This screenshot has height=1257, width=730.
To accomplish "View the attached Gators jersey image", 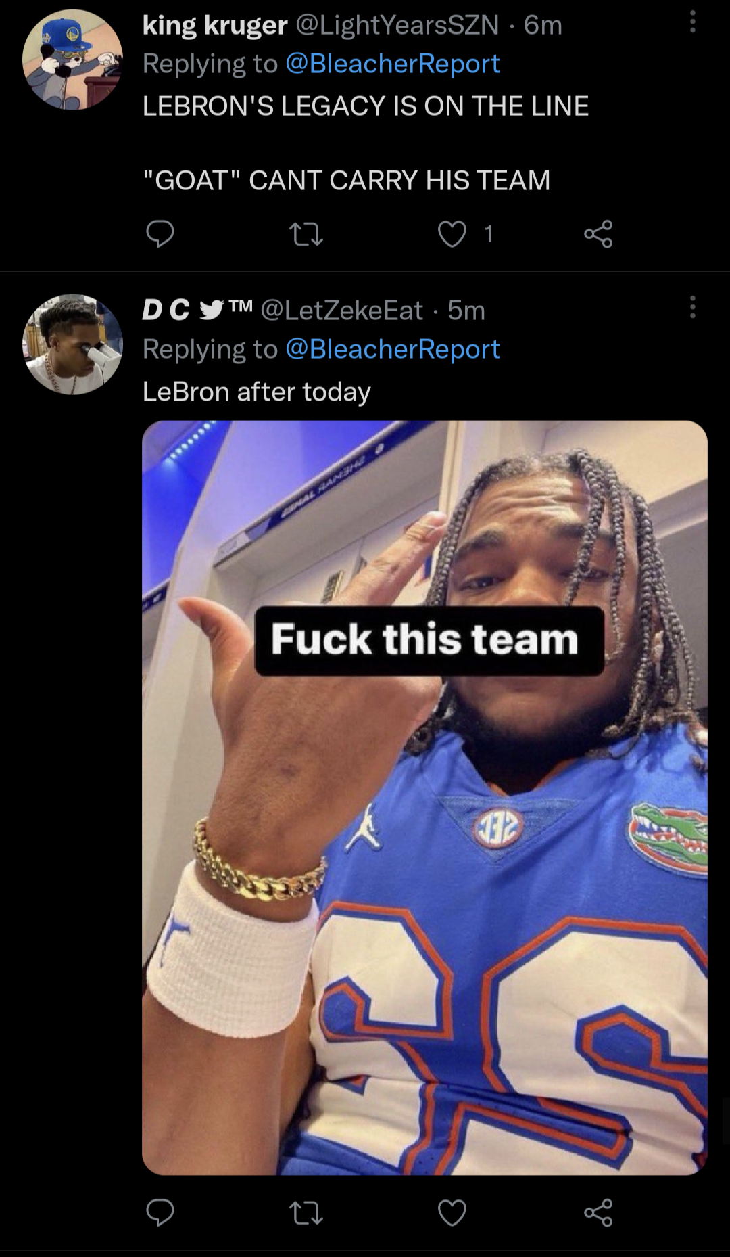I will [x=424, y=798].
